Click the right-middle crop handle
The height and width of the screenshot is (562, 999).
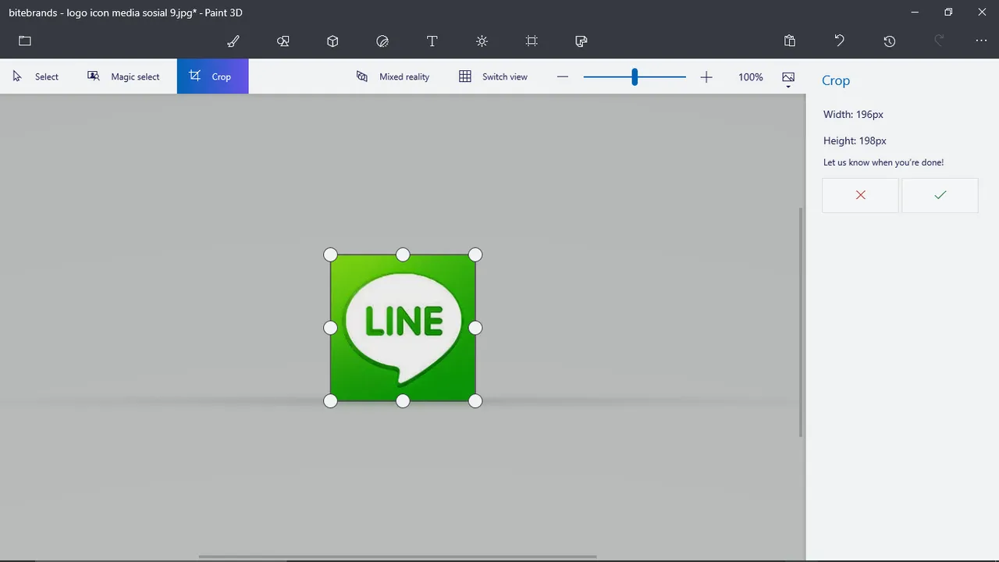[475, 328]
